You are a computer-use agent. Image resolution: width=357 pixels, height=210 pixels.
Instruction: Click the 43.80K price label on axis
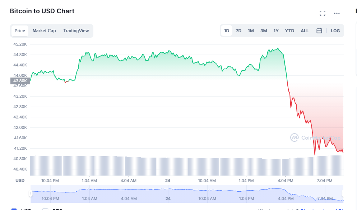(x=20, y=81)
